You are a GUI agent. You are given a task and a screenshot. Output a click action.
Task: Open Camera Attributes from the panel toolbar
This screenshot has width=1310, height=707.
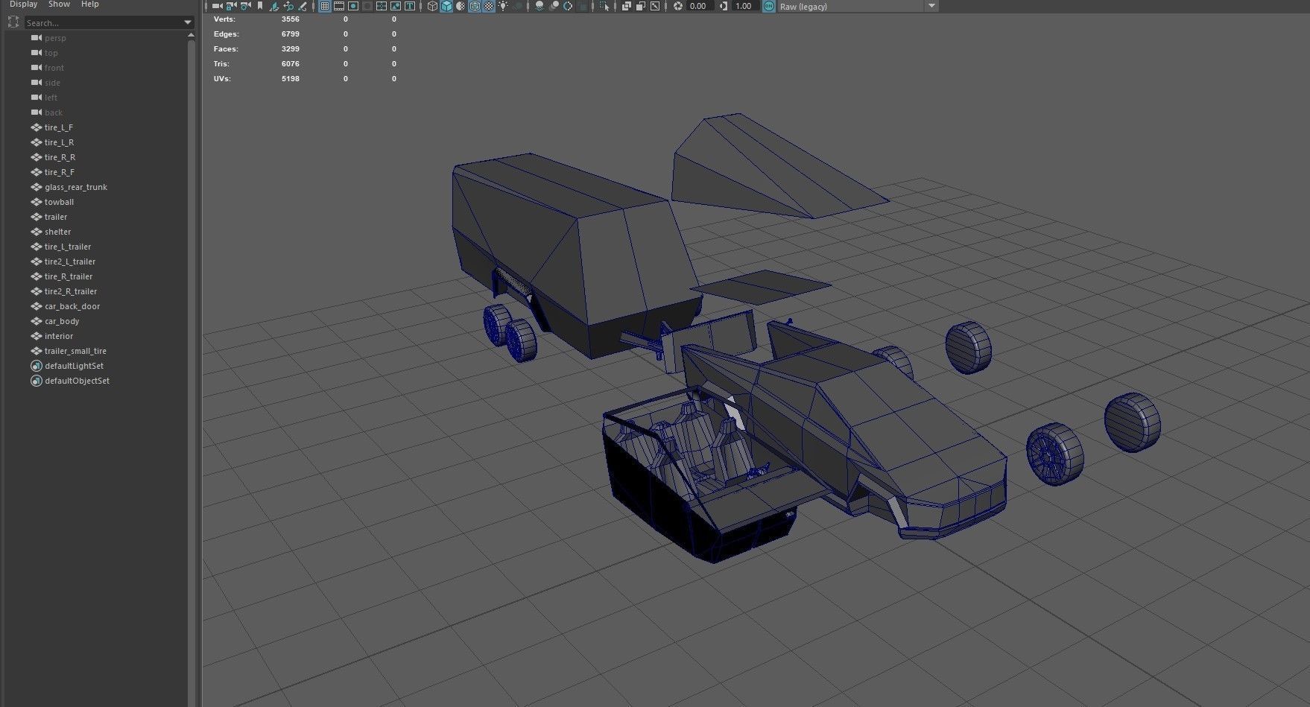pos(245,6)
